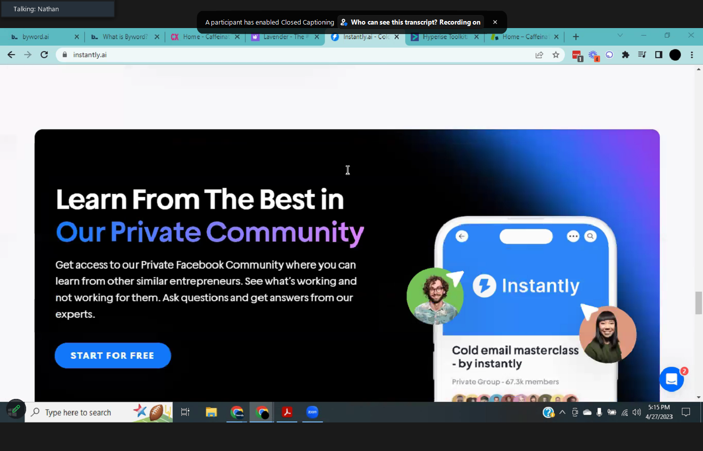Viewport: 703px width, 451px height.
Task: Show hidden system tray icons
Action: [x=562, y=412]
